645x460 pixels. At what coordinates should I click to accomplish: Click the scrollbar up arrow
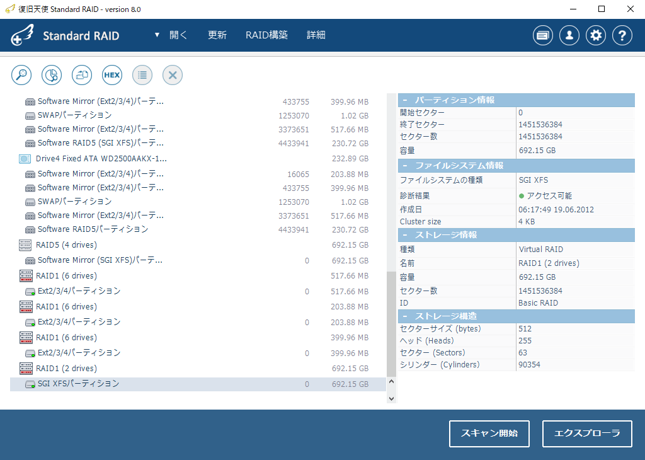click(x=392, y=382)
